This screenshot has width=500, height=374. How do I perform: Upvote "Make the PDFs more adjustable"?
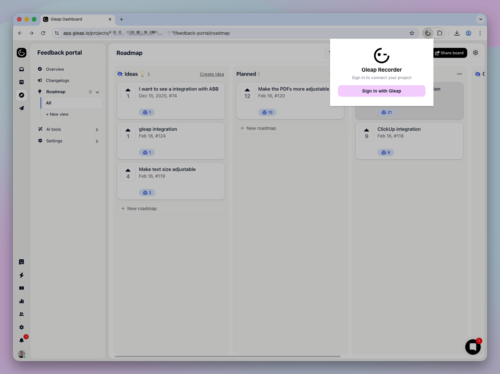pyautogui.click(x=247, y=93)
